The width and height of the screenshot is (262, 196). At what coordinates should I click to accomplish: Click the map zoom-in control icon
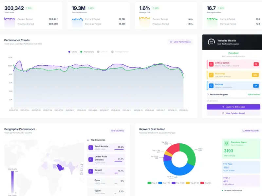point(82,165)
